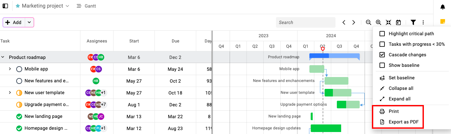
Task: Open the filter funnel icon
Action: click(x=413, y=22)
